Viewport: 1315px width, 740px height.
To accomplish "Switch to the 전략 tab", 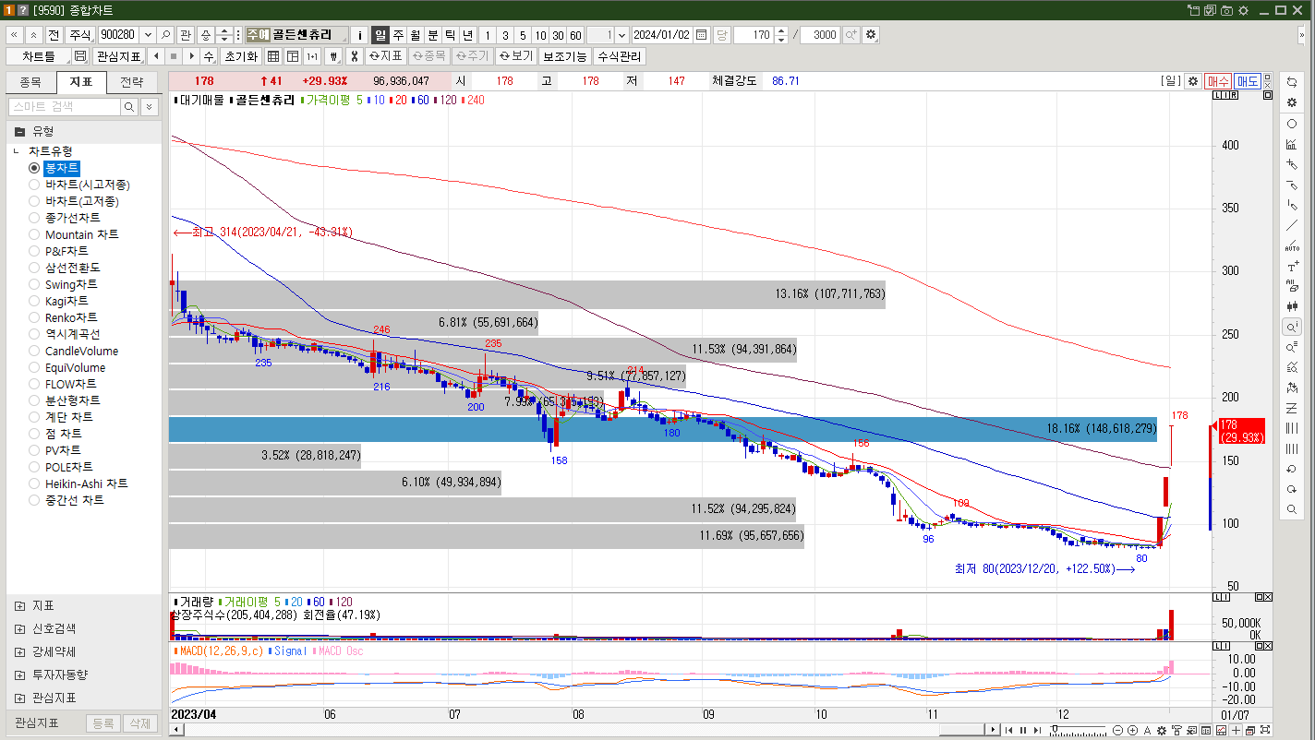I will pyautogui.click(x=132, y=82).
